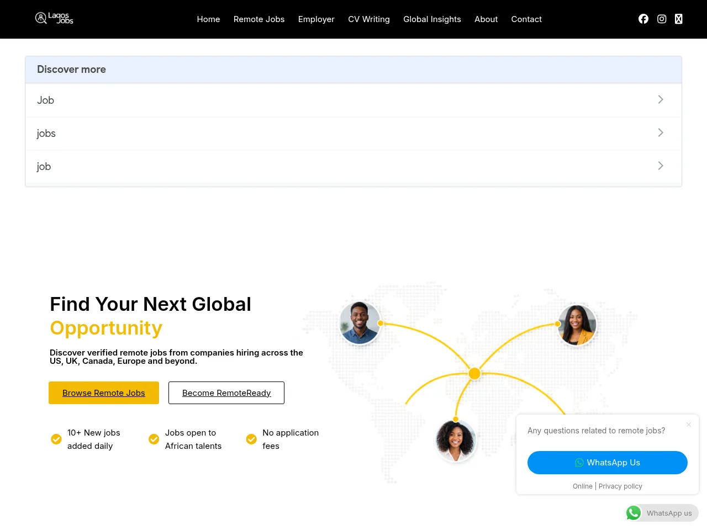The height and width of the screenshot is (530, 707).
Task: Click checkmark beside 10+ New jobs
Action: 56,439
